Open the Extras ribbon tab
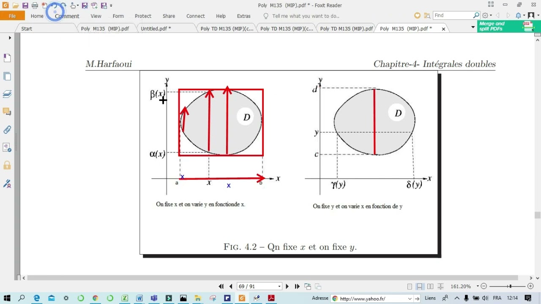The width and height of the screenshot is (541, 304). (244, 16)
